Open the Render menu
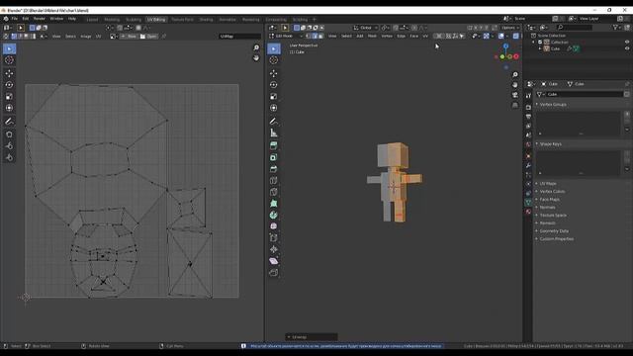 tap(40, 19)
